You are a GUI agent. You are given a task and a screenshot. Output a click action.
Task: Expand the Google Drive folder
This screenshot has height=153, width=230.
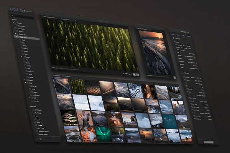point(16,33)
